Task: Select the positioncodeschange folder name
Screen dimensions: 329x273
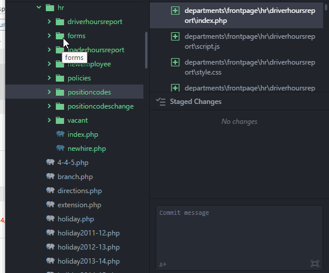Action: click(100, 106)
